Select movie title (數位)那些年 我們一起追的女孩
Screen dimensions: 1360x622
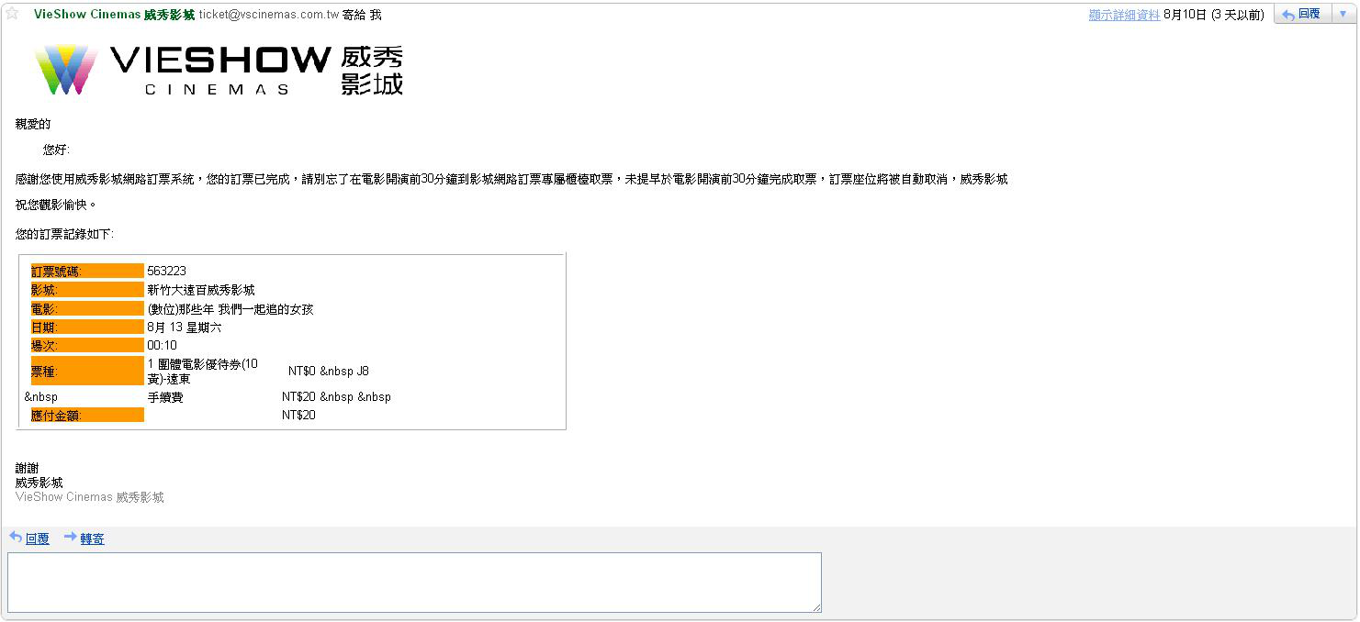click(x=230, y=309)
